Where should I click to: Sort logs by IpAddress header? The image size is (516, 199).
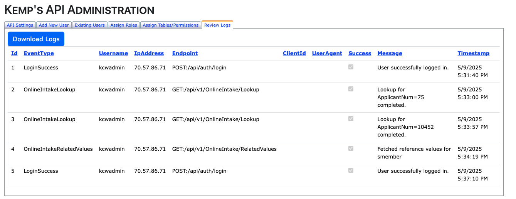point(149,54)
